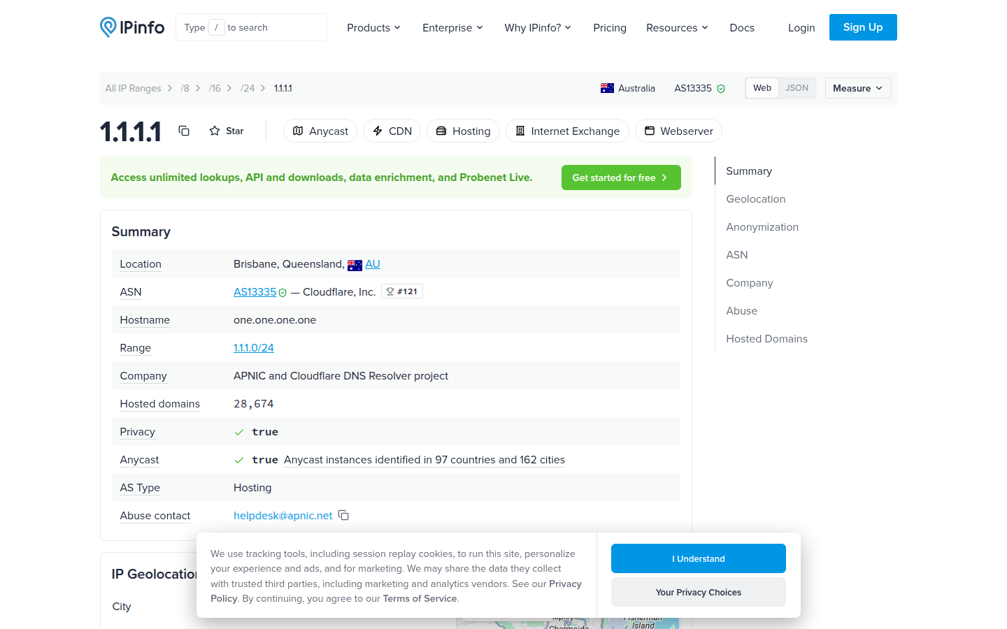The image size is (1007, 629).
Task: Click the Sign Up button
Action: (x=863, y=27)
